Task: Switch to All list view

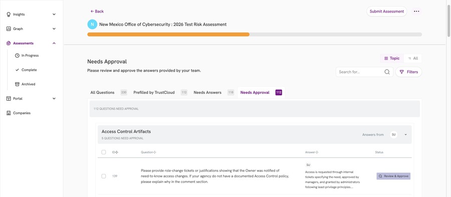Action: tap(413, 58)
